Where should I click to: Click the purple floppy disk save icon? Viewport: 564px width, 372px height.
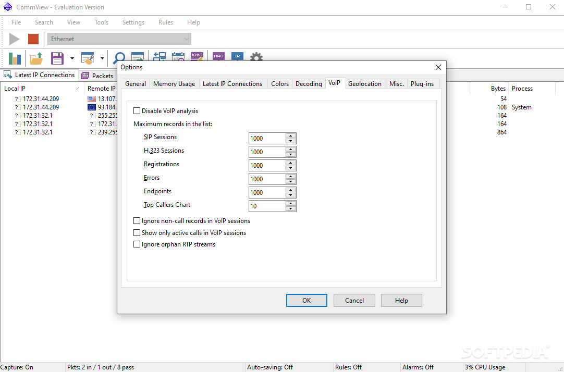click(x=57, y=58)
